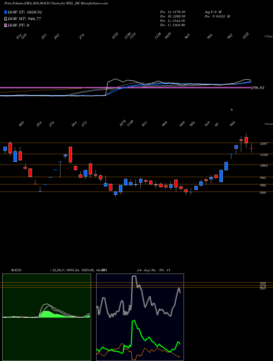Click the '<Tops' label on the right edge
The image size is (273, 361).
coord(268,37)
